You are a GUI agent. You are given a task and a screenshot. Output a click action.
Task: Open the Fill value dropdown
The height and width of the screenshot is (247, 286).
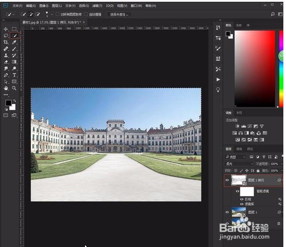(x=281, y=171)
